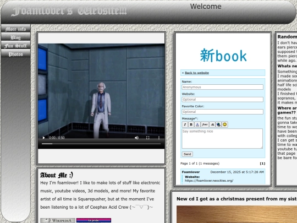Viewport: 297px width, 223px height.
Task: Click the Wikipedia badge button
Action: click(x=58, y=221)
